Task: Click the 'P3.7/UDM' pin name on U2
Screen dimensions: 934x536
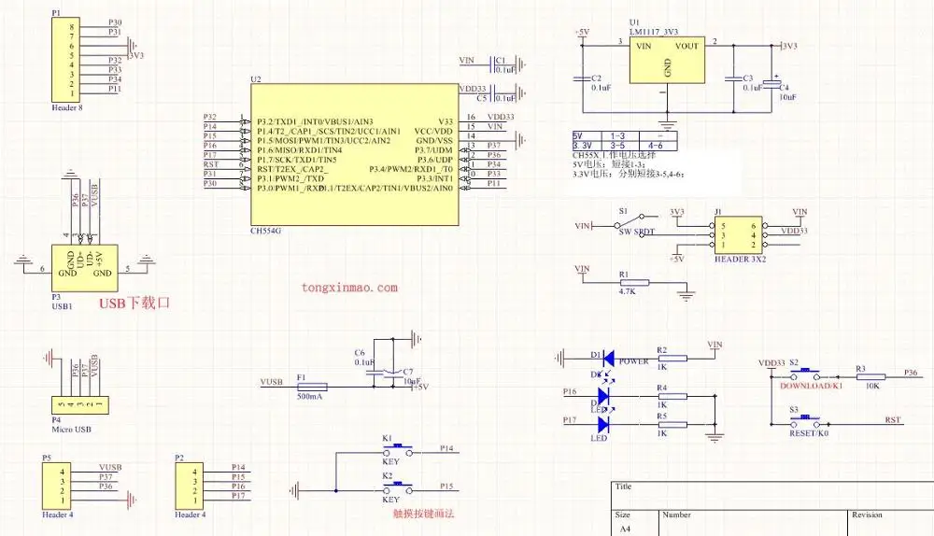Action: coord(433,150)
